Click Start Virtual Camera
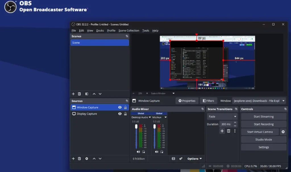The image size is (291, 172). click(260, 132)
